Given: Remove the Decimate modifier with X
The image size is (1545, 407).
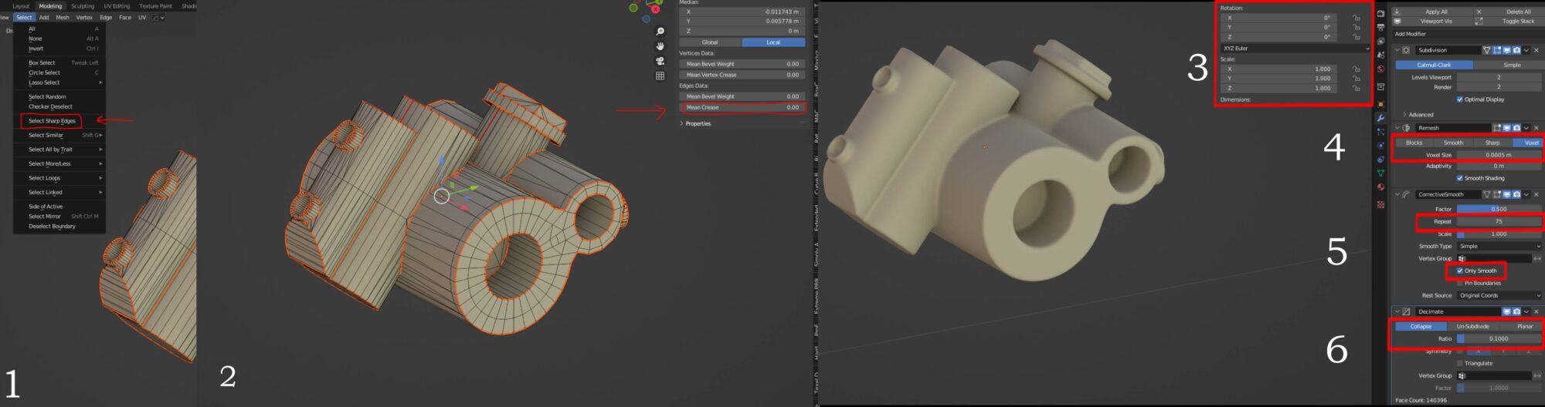Looking at the screenshot, I should coord(1537,311).
